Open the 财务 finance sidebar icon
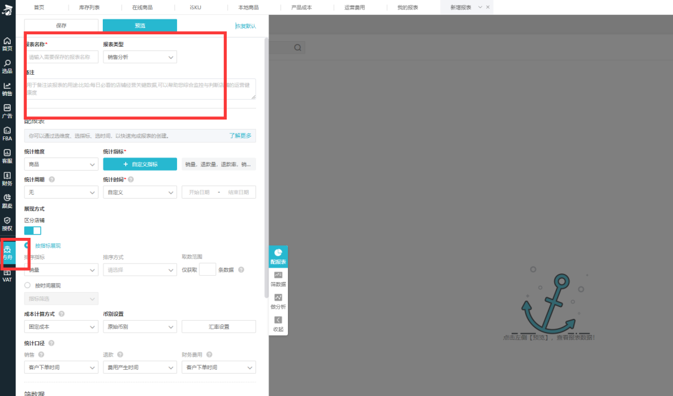This screenshot has width=673, height=396. click(x=7, y=179)
